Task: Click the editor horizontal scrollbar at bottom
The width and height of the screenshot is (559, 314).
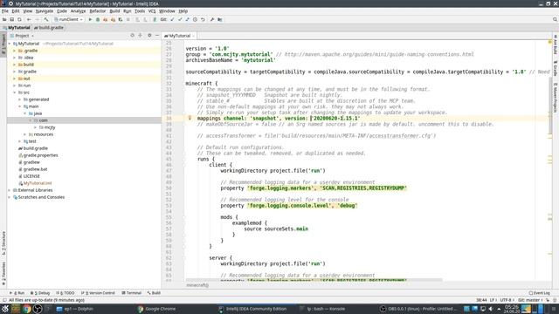Action: (x=314, y=281)
